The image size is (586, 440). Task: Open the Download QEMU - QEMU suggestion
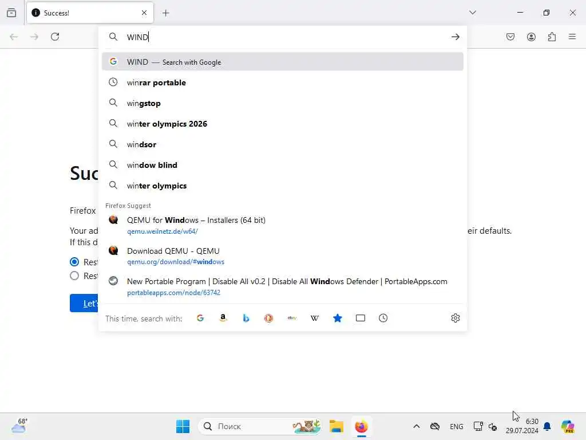pyautogui.click(x=283, y=256)
